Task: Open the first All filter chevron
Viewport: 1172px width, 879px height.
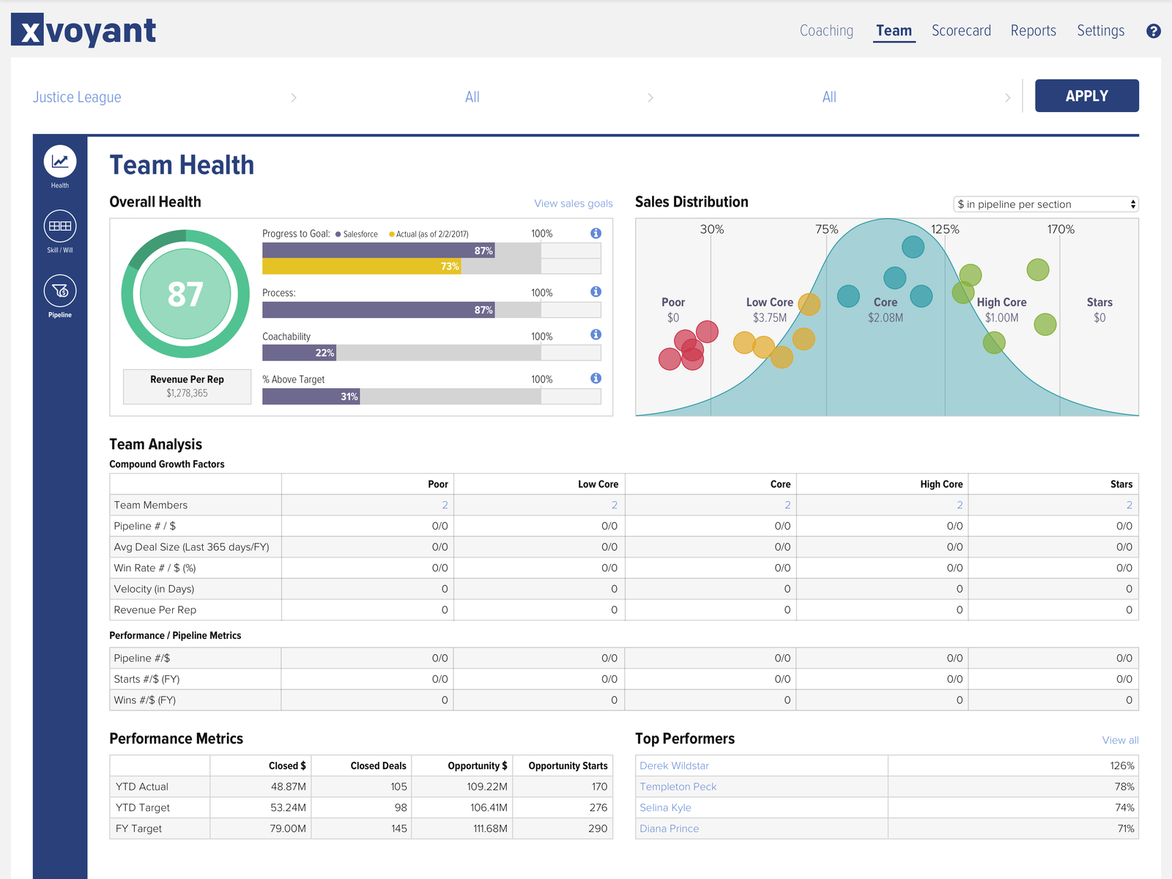Action: [650, 97]
